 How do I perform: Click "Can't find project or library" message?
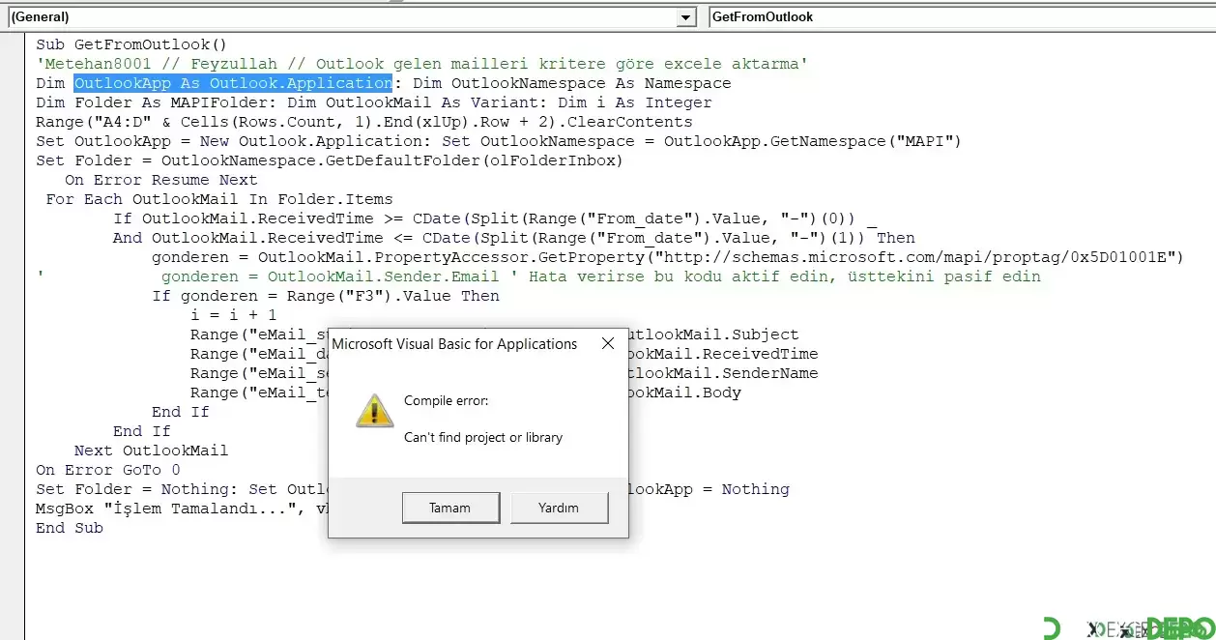point(483,437)
